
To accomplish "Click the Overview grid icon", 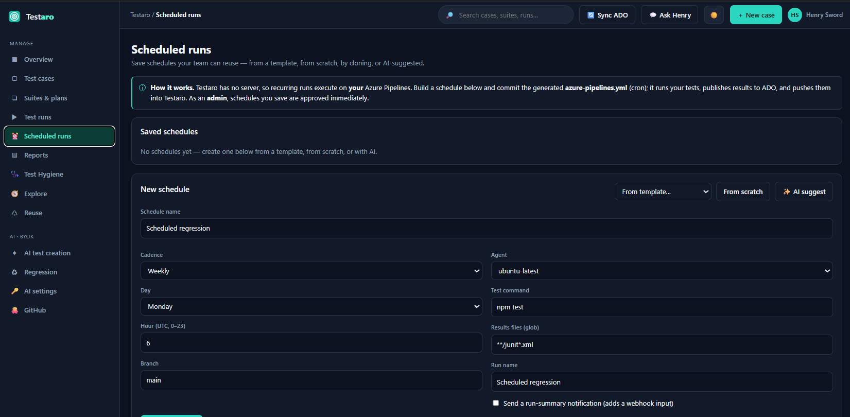I will tap(14, 60).
